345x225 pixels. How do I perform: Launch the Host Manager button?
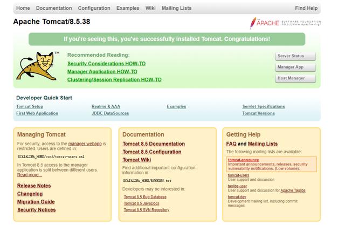[295, 78]
